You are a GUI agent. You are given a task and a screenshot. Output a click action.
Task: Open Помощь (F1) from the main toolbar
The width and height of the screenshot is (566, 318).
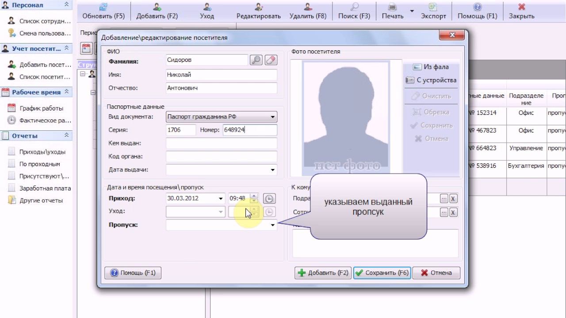[x=477, y=7]
